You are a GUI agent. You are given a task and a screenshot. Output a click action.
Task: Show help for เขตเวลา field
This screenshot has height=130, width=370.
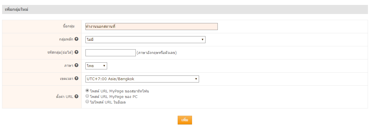76,78
